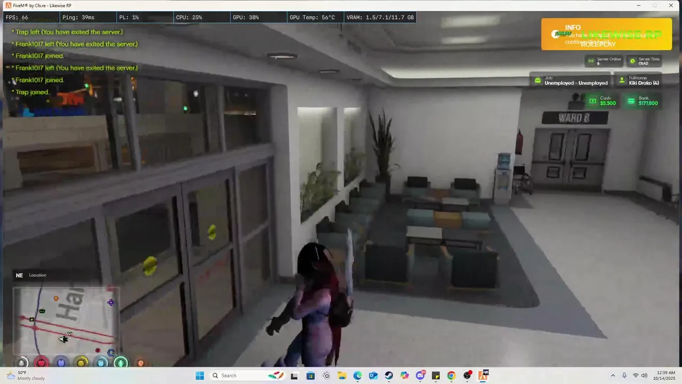682x384 pixels.
Task: Open Microsoft Store from the taskbar
Action: 311,375
